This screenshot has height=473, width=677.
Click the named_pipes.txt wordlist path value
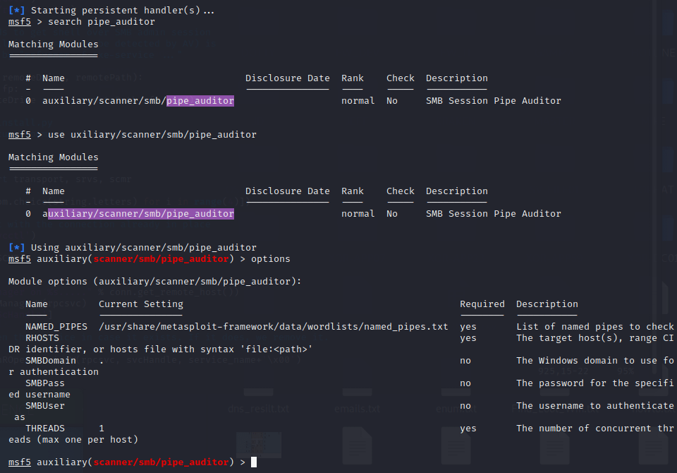coord(274,326)
